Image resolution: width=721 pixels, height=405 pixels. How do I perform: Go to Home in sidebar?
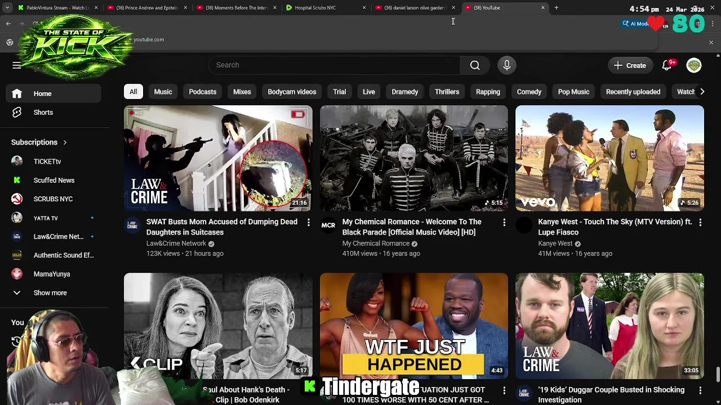point(54,94)
